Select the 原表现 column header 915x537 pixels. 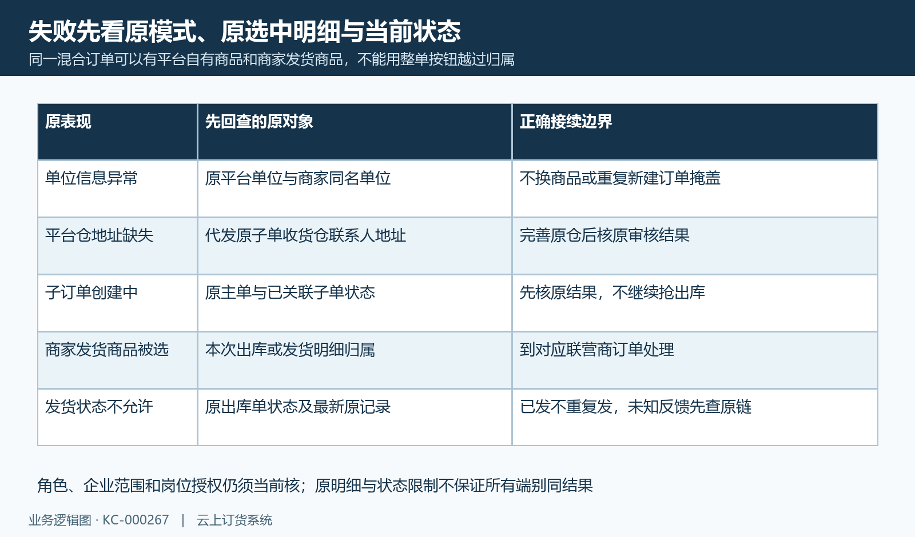[x=118, y=132]
